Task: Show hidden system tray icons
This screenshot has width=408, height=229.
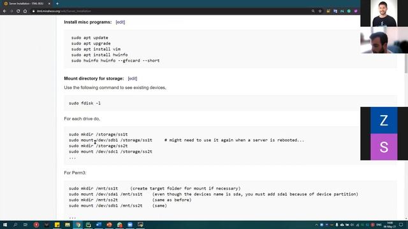Action: (x=316, y=225)
